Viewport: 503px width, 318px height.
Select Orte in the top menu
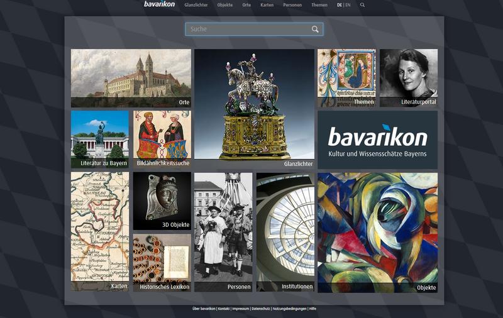[x=246, y=5]
